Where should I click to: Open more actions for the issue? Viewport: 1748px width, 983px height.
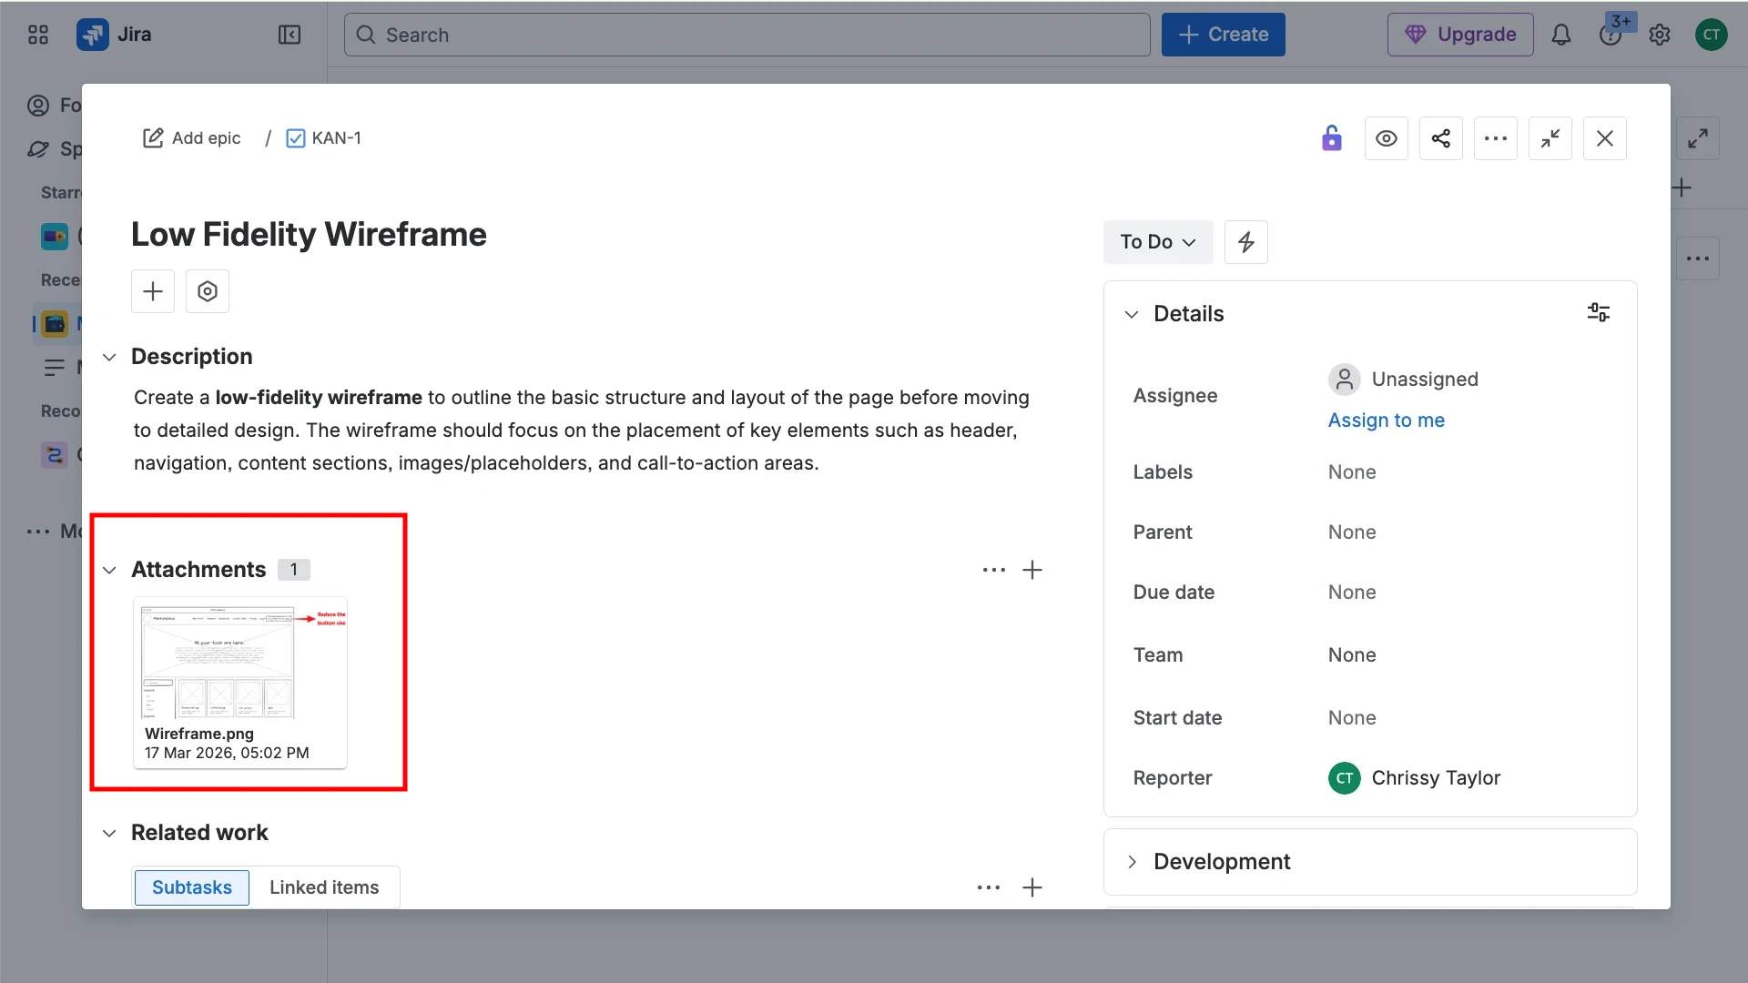1496,137
